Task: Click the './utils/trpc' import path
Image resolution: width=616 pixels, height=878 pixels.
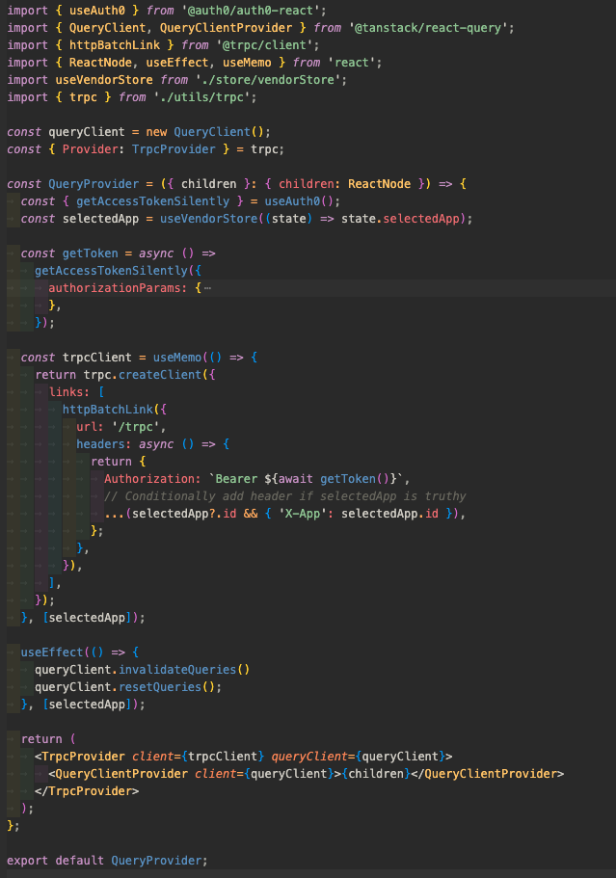Action: click(x=202, y=97)
